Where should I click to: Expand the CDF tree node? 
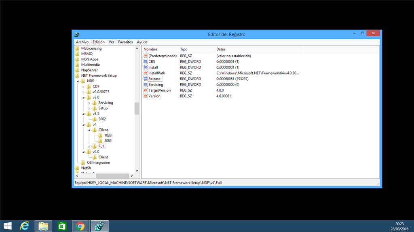pos(83,87)
